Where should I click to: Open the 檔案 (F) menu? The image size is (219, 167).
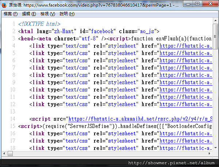click(x=11, y=14)
